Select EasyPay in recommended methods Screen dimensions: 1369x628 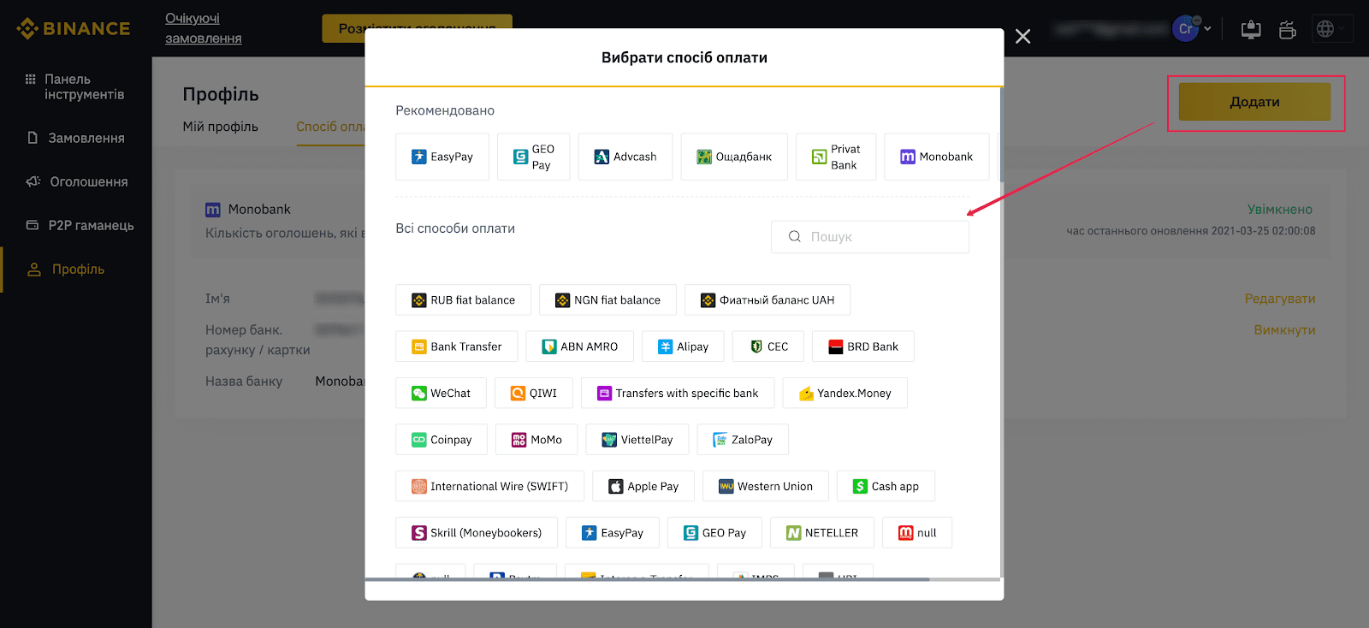click(x=442, y=157)
